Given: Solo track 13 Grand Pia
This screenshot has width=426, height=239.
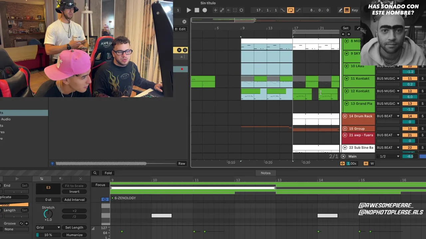Looking at the screenshot, I should point(423,104).
